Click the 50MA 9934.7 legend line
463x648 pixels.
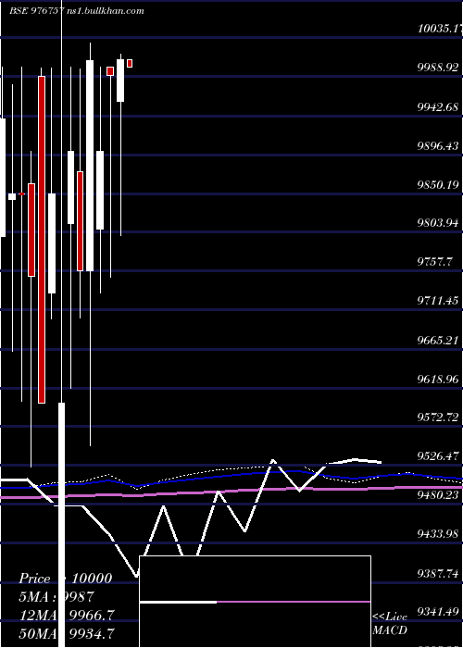[x=67, y=632]
